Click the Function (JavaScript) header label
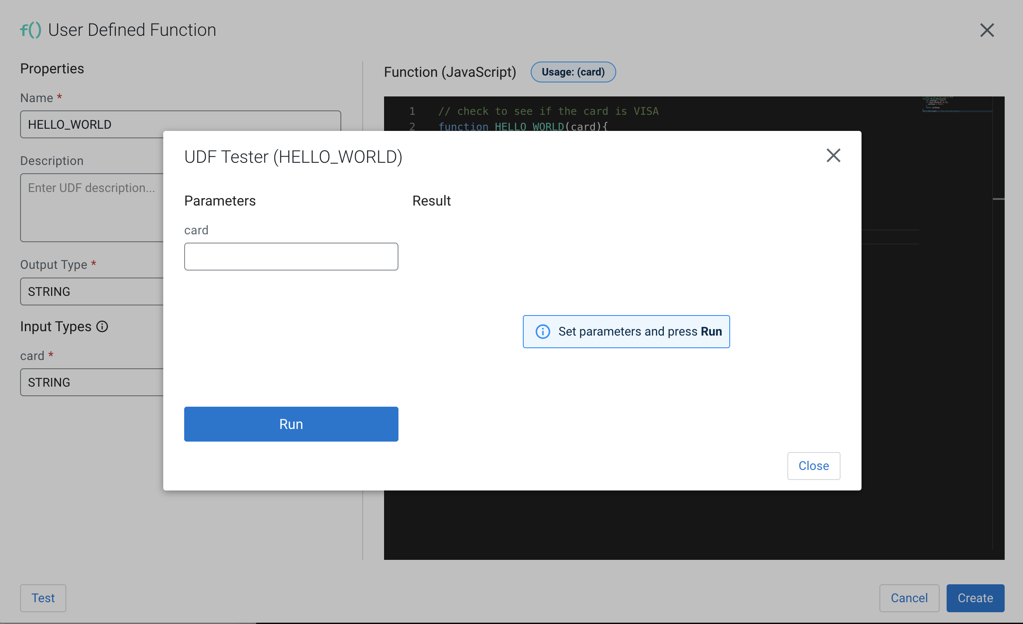The image size is (1023, 624). (450, 72)
